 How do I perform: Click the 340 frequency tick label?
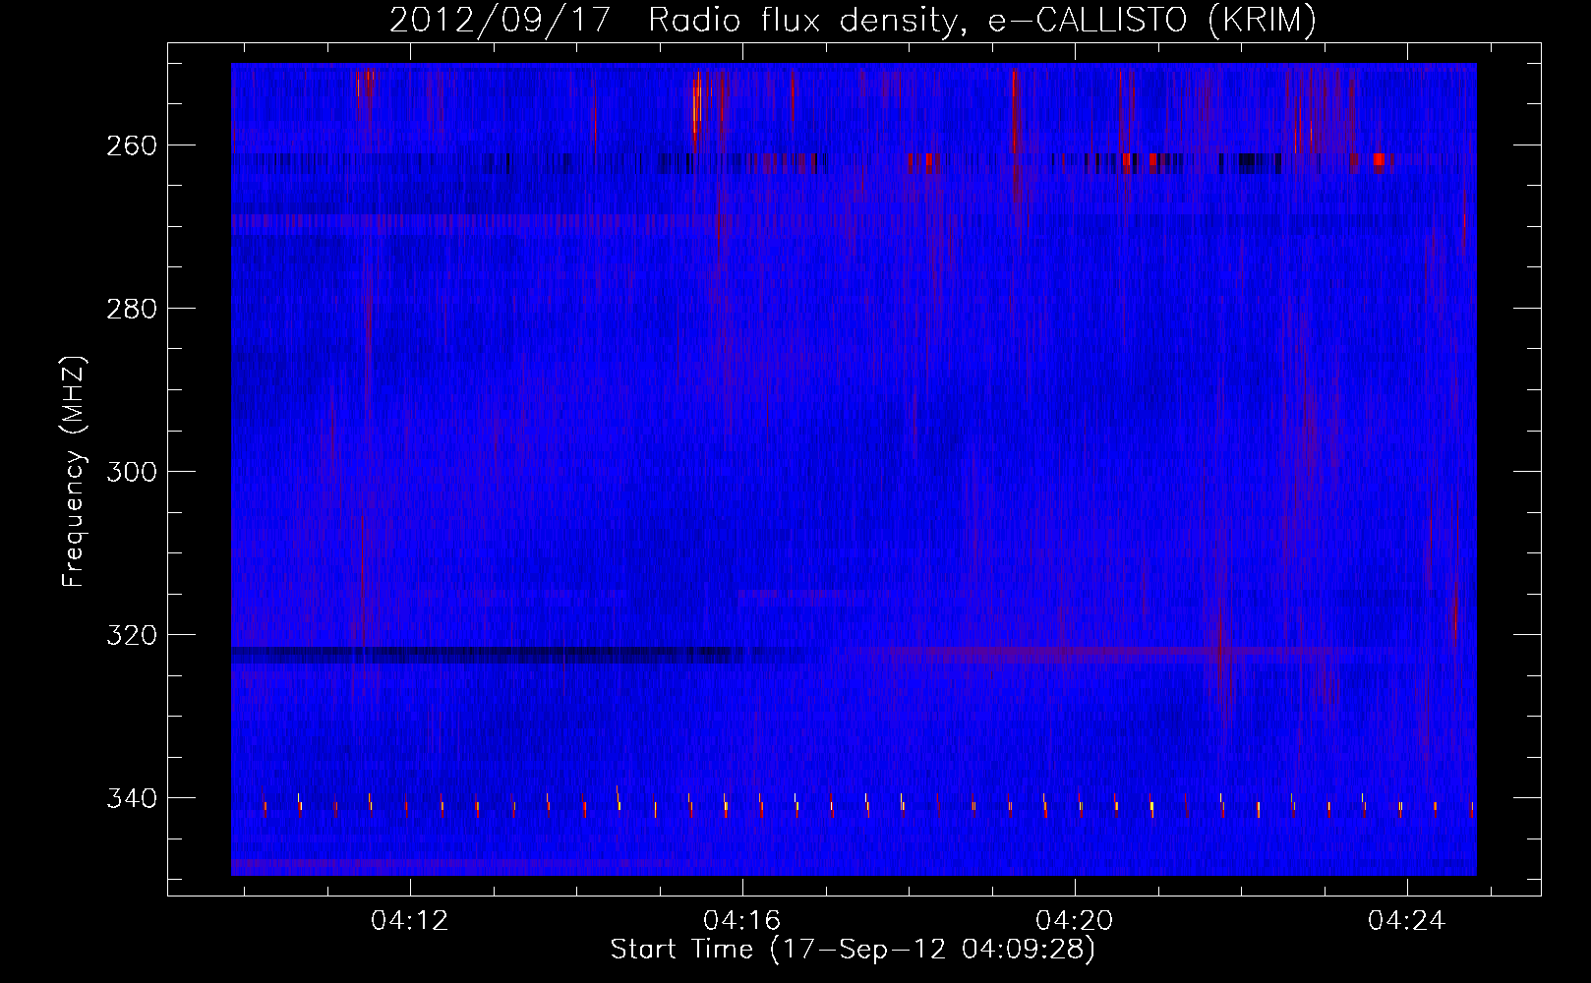131,798
